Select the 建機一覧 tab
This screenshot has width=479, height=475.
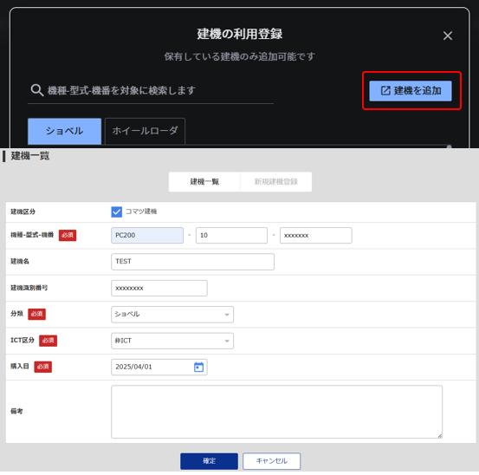click(204, 182)
